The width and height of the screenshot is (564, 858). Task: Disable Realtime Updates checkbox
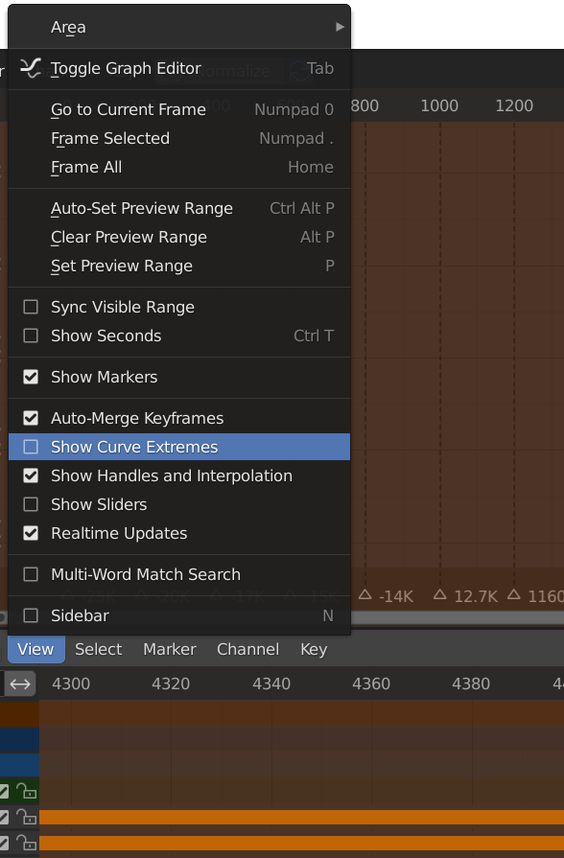click(31, 533)
